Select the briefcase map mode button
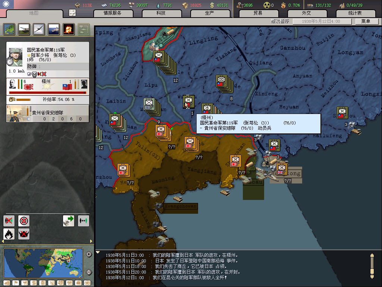The image size is (382, 287). click(x=78, y=283)
